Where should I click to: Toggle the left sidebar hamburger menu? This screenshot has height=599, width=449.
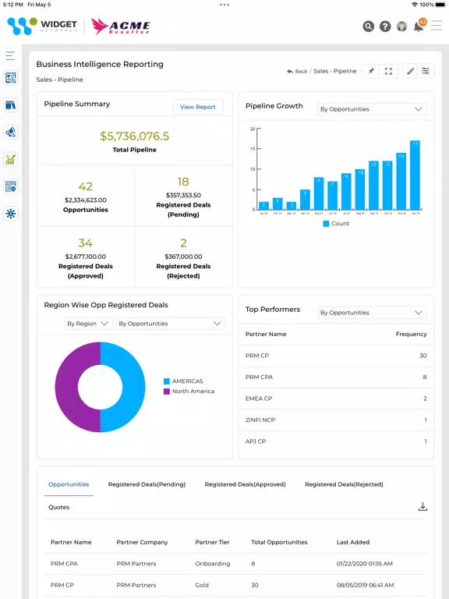[10, 56]
